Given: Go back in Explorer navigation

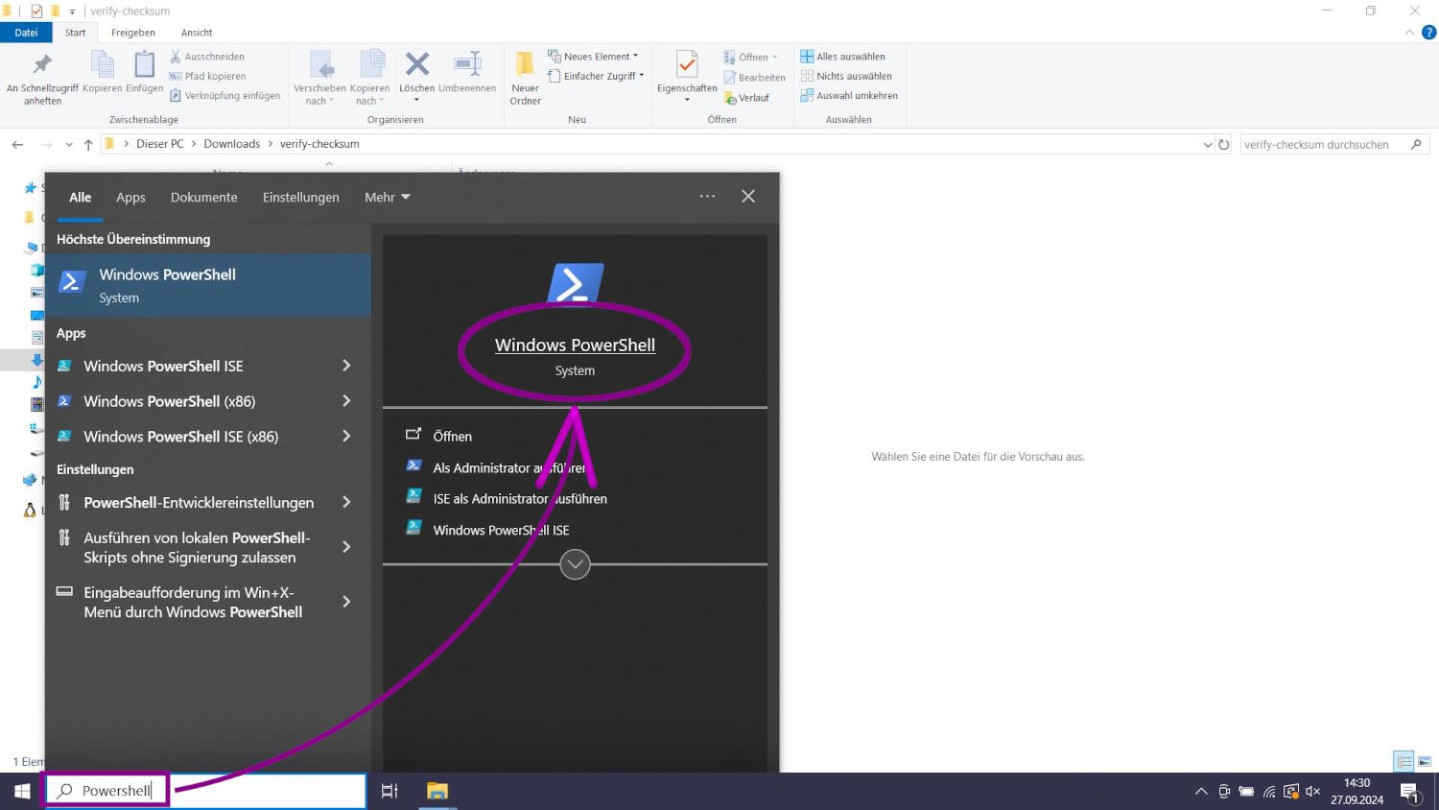Looking at the screenshot, I should (x=17, y=144).
